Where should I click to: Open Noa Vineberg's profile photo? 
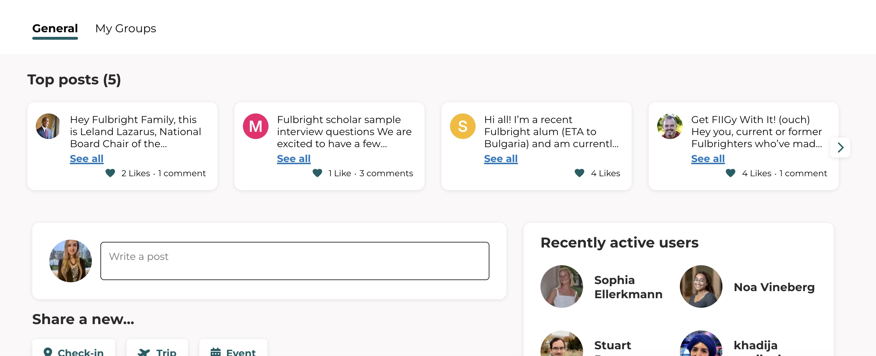701,287
